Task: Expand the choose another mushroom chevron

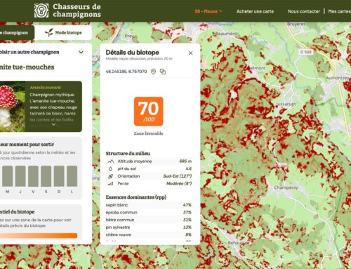Action: pyautogui.click(x=81, y=52)
